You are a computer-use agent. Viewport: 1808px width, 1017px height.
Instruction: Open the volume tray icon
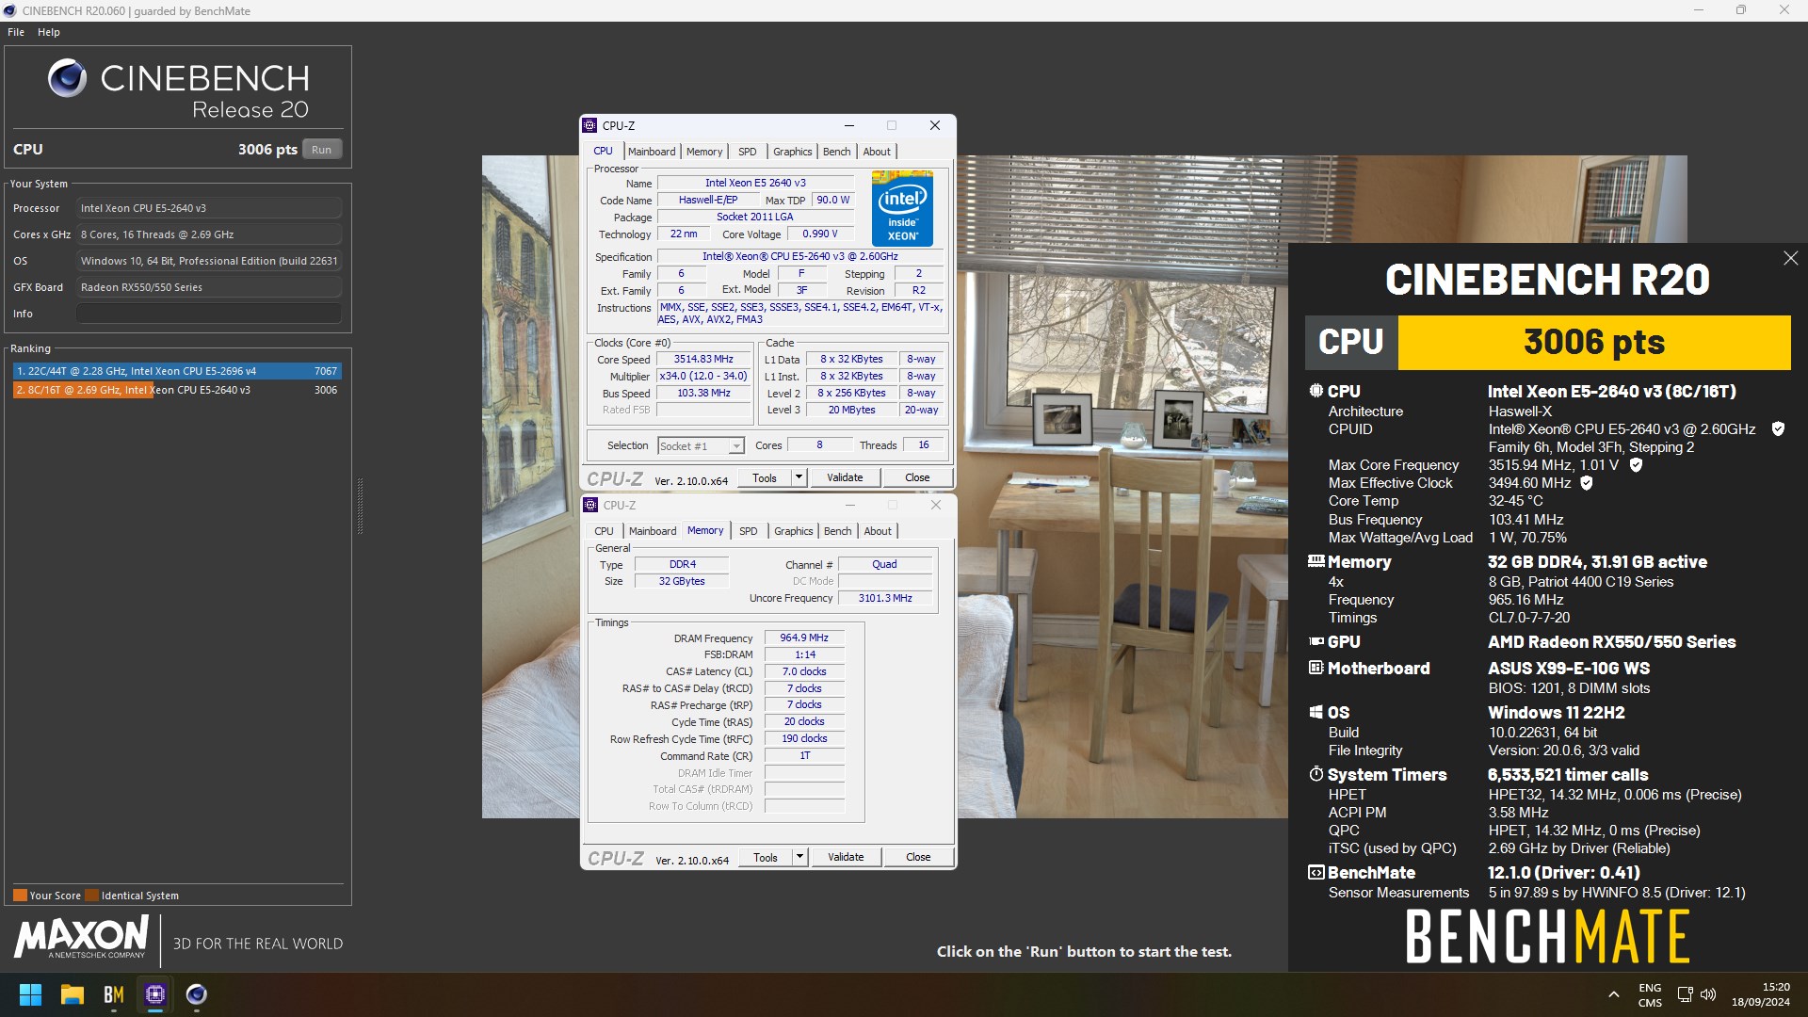[x=1708, y=994]
